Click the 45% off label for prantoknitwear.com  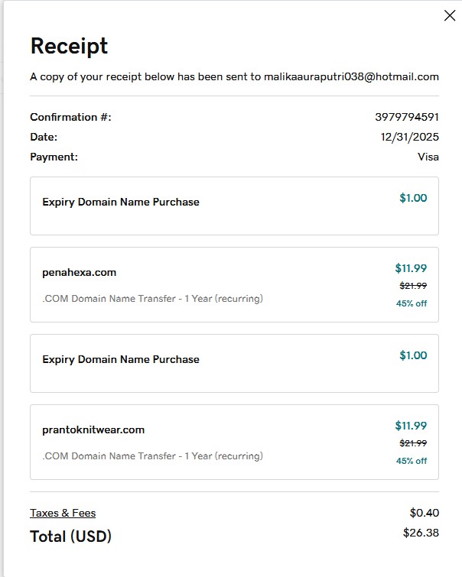pyautogui.click(x=412, y=461)
